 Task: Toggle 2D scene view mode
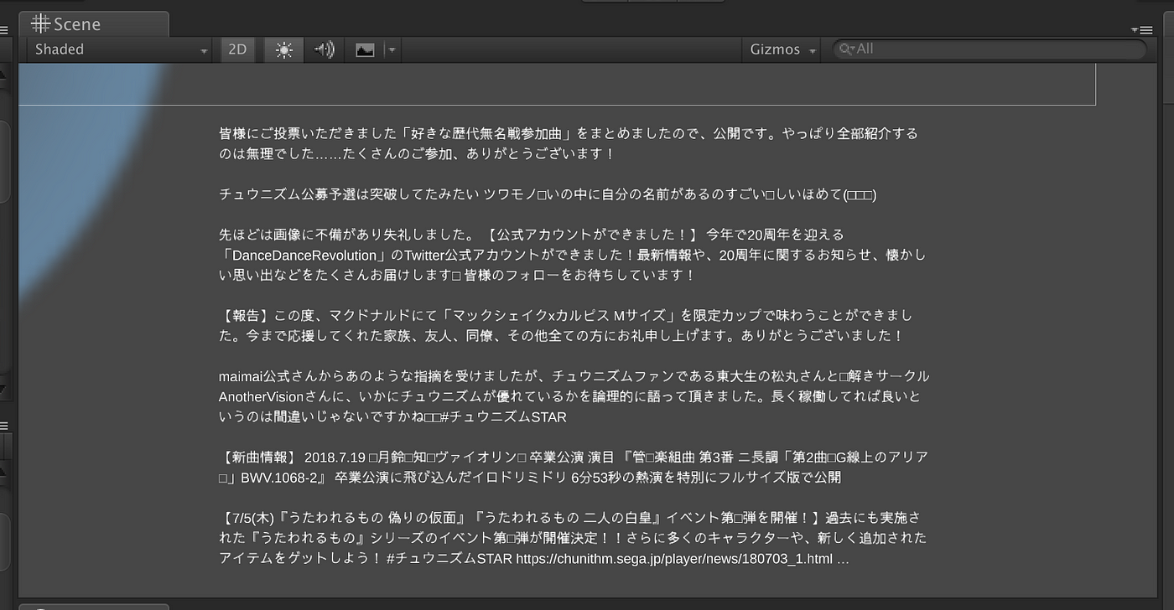click(x=237, y=49)
